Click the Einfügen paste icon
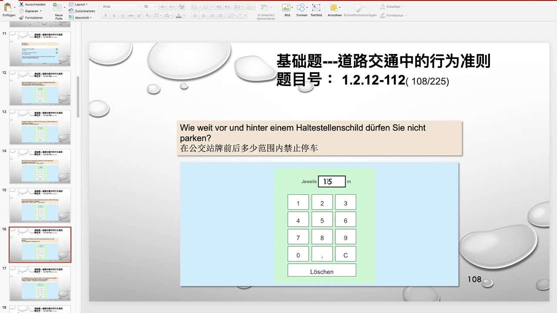Viewport: 557px width, 313px height. tap(7, 7)
